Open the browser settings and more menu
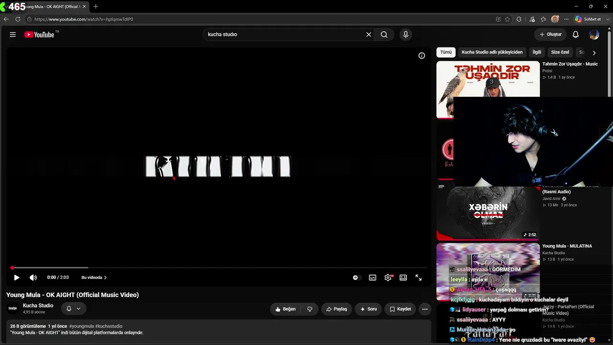Image resolution: width=613 pixels, height=345 pixels. click(x=566, y=19)
